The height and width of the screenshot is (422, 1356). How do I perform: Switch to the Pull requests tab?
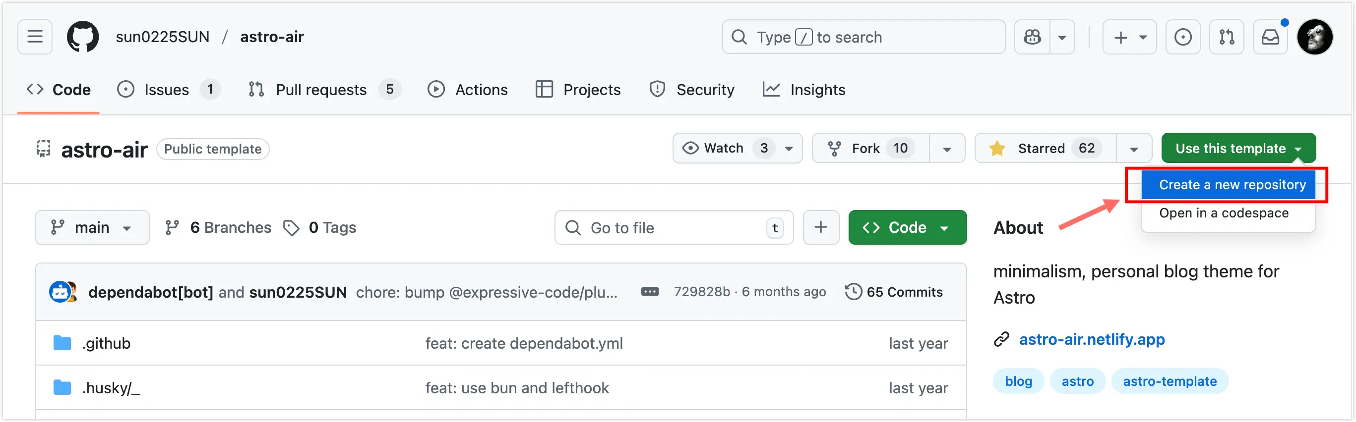[324, 89]
